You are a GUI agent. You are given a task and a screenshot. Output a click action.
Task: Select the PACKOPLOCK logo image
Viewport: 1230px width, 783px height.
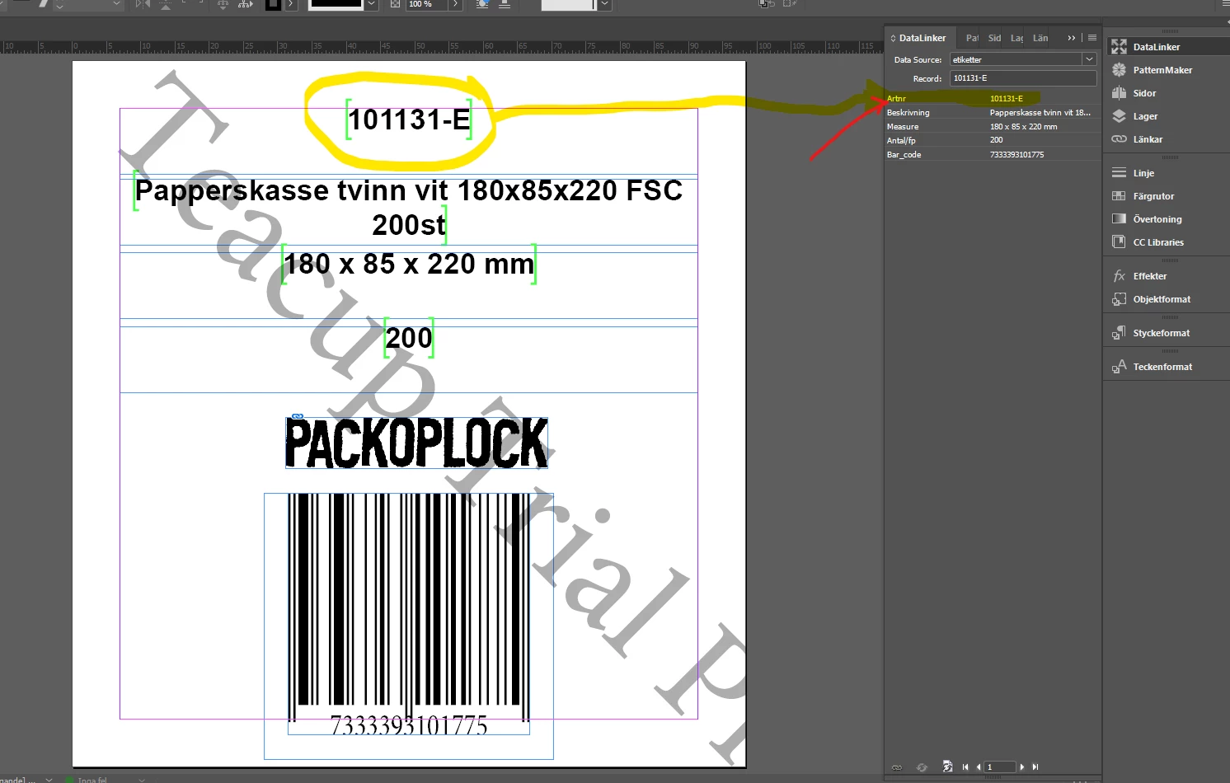(x=416, y=443)
